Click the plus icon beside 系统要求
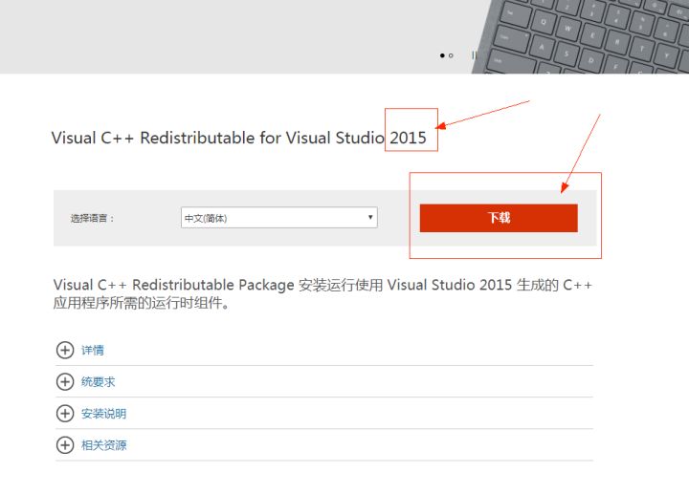The width and height of the screenshot is (689, 494). (65, 381)
